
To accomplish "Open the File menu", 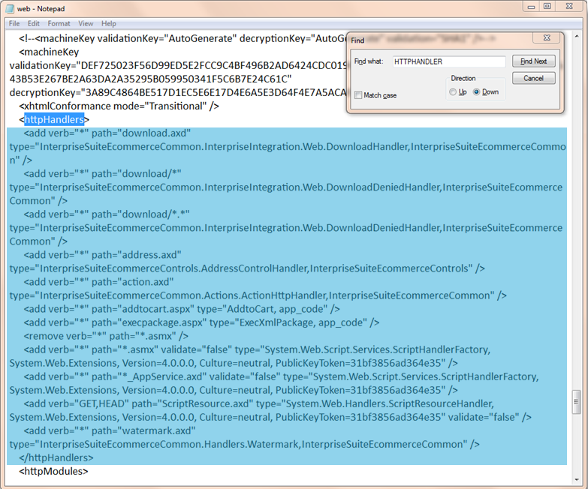I will point(14,23).
